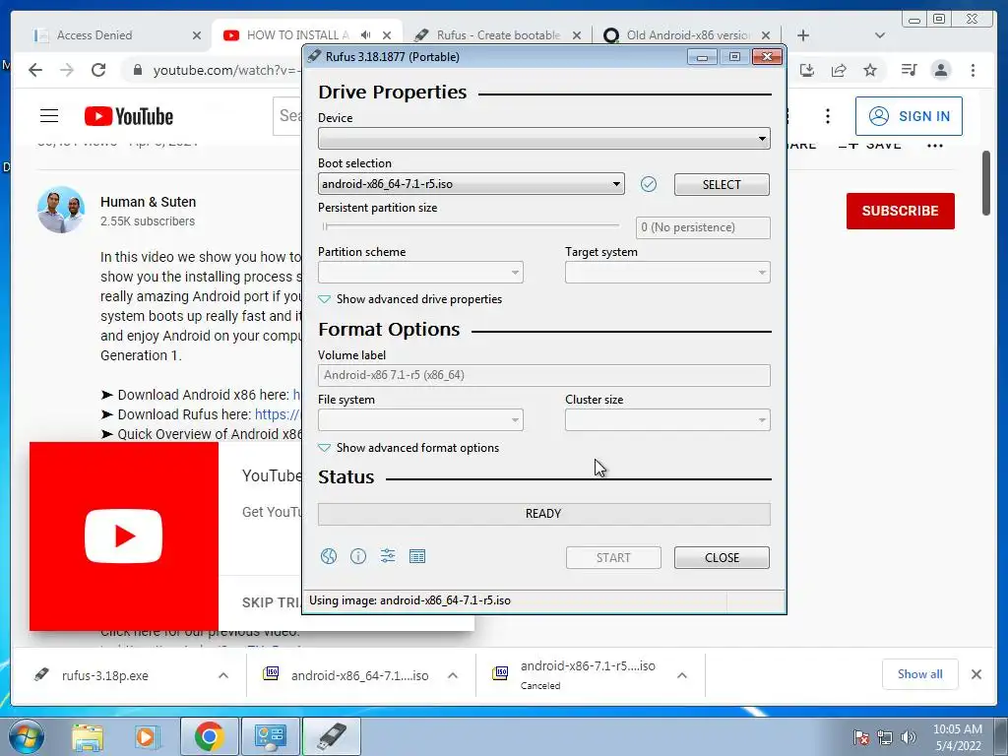1008x756 pixels.
Task: Open the YouTube hamburger guide menu
Action: click(49, 116)
